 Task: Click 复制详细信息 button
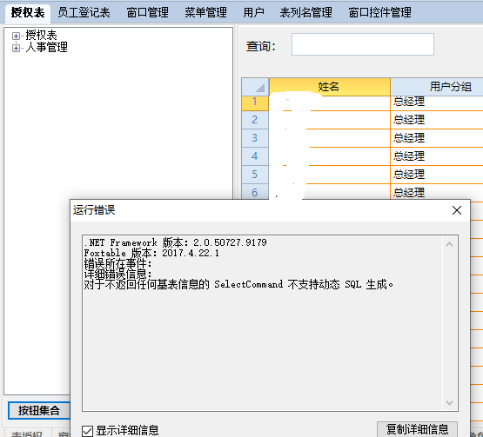click(x=417, y=429)
